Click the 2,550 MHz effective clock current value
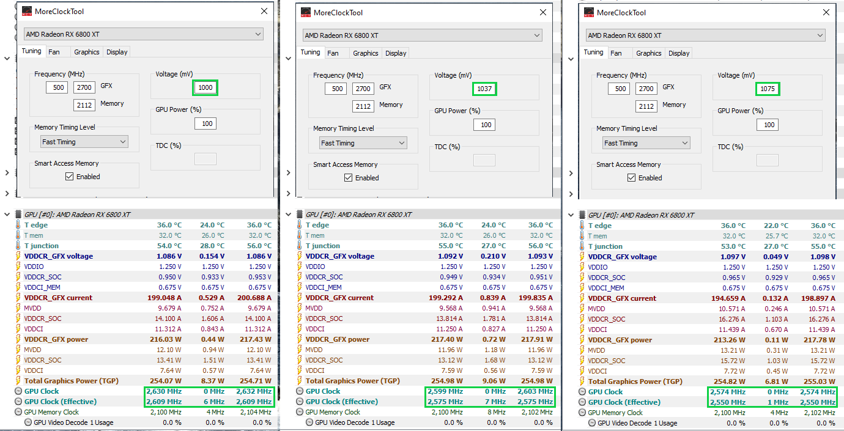Image resolution: width=844 pixels, height=431 pixels. [x=728, y=402]
